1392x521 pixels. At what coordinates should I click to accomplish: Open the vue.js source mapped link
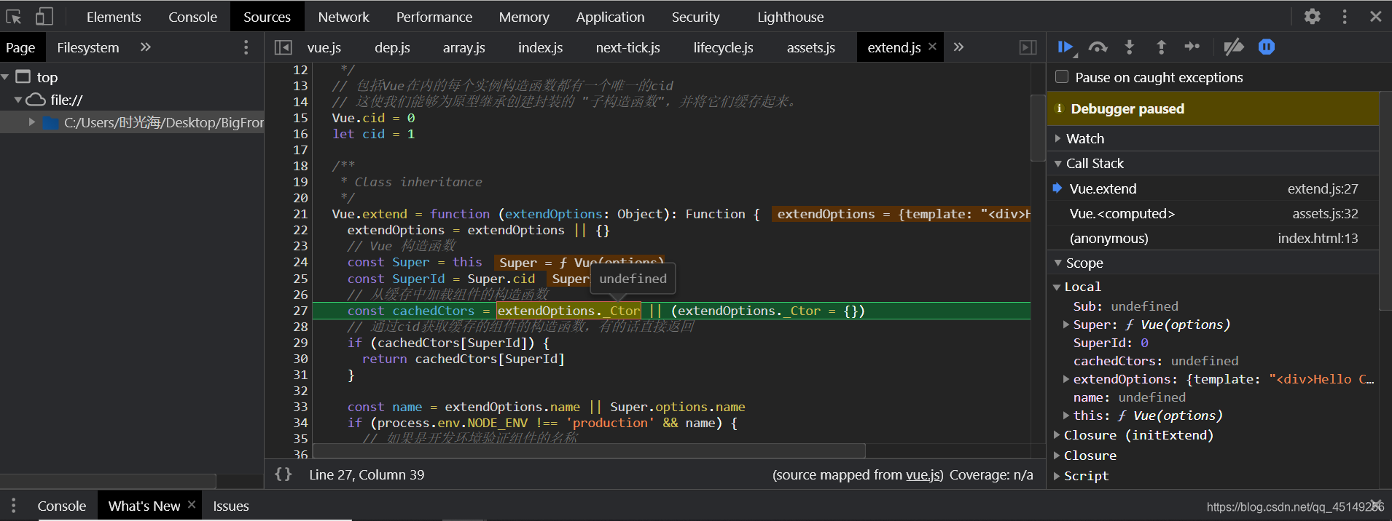(x=923, y=475)
